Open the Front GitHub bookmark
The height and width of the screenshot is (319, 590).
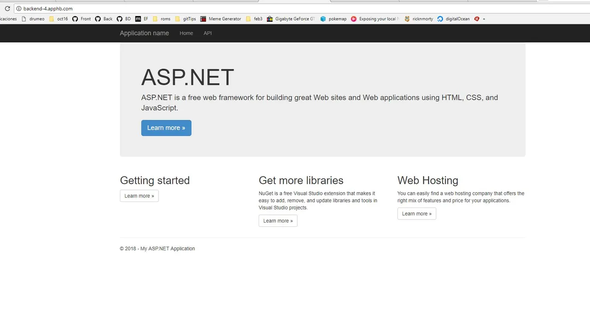tap(82, 19)
